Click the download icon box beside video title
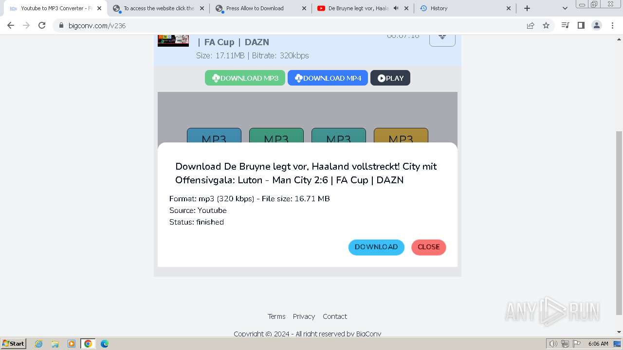Viewport: 623px width, 350px height. 442,40
